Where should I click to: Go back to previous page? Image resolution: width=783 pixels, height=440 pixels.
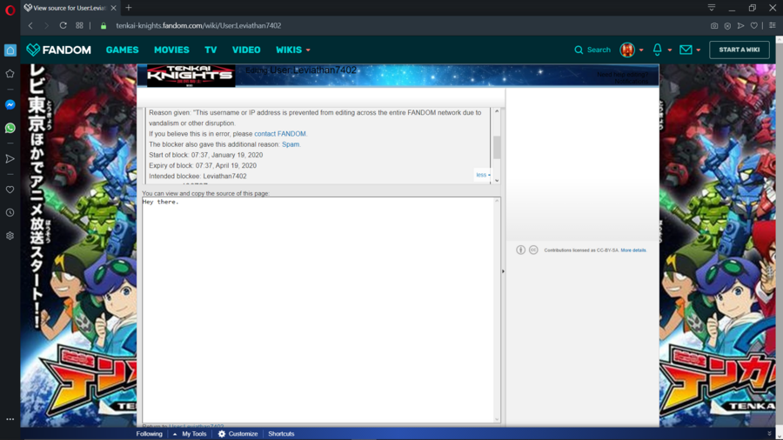(30, 25)
